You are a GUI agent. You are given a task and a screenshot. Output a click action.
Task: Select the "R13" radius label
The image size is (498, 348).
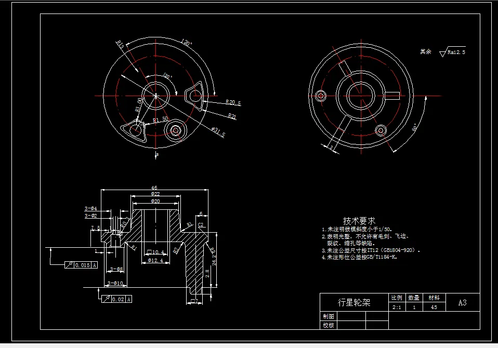coord(120,44)
